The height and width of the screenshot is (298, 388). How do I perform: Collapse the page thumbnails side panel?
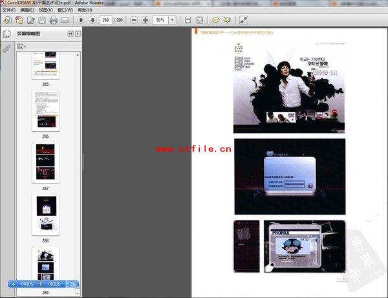click(70, 33)
